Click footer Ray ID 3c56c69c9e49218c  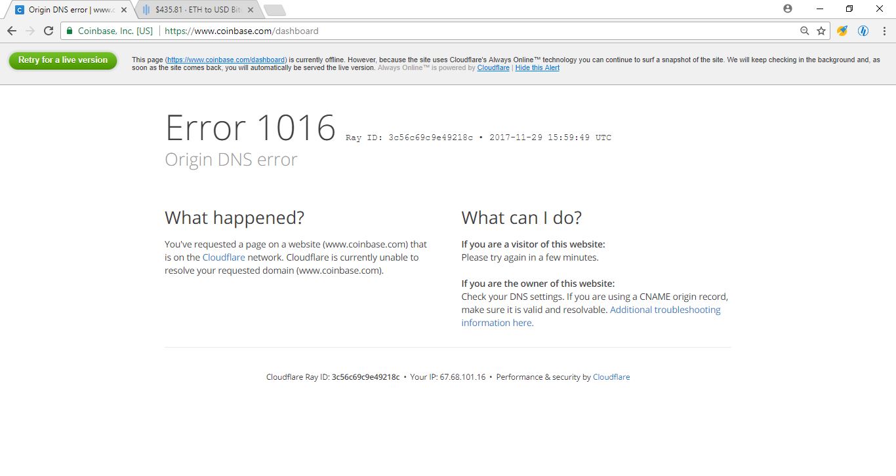pos(365,377)
